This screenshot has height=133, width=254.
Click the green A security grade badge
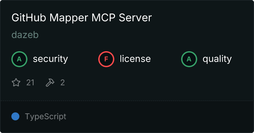19,59
